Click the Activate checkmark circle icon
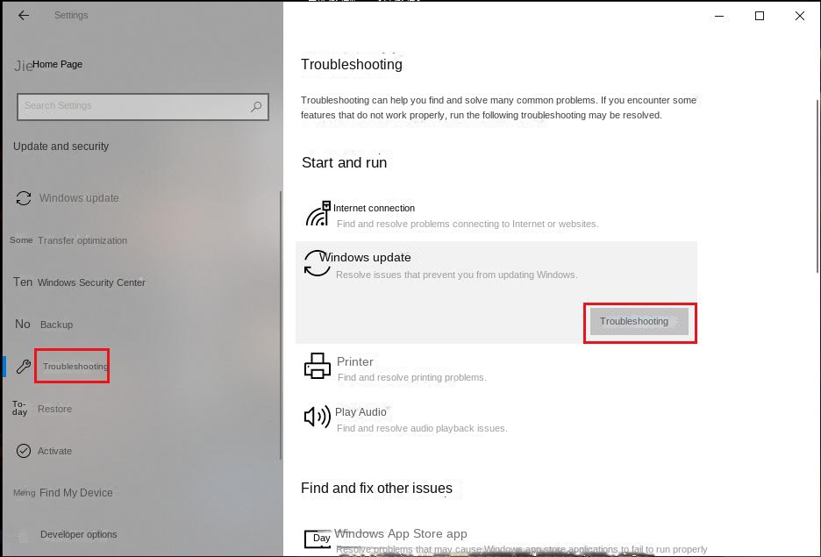Viewport: 821px width, 557px height. click(x=24, y=451)
